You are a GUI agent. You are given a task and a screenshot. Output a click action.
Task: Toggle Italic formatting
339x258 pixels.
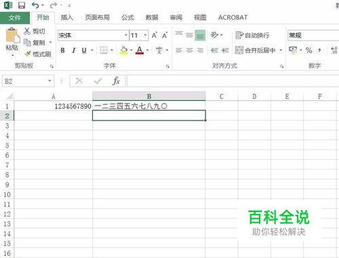[x=73, y=50]
